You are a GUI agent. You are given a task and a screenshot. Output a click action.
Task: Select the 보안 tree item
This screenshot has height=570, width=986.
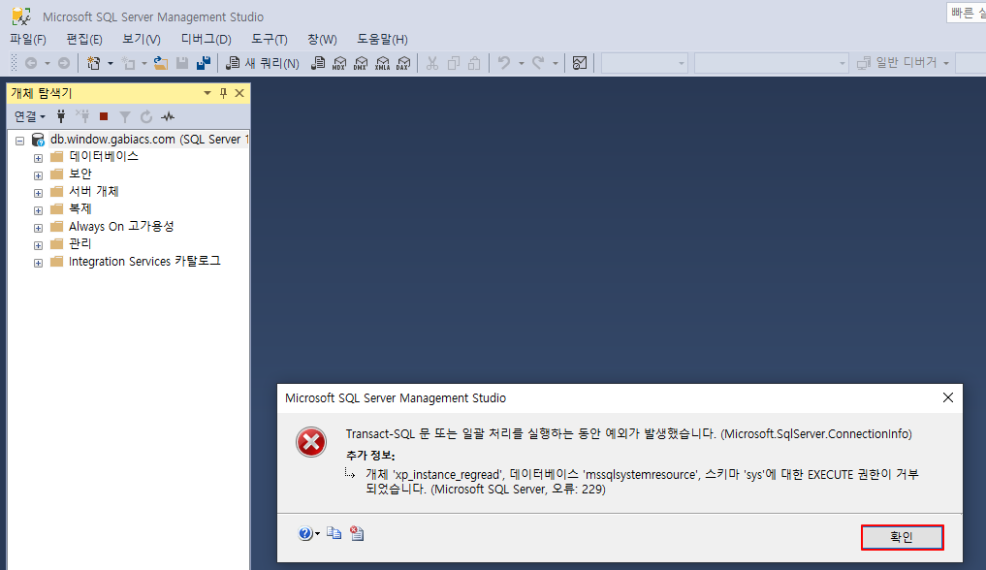(80, 174)
